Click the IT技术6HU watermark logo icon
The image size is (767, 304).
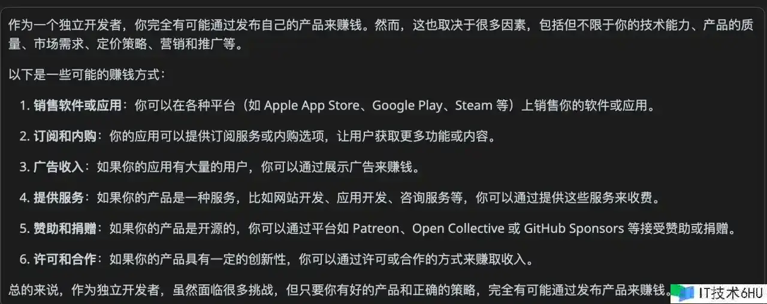tap(683, 293)
